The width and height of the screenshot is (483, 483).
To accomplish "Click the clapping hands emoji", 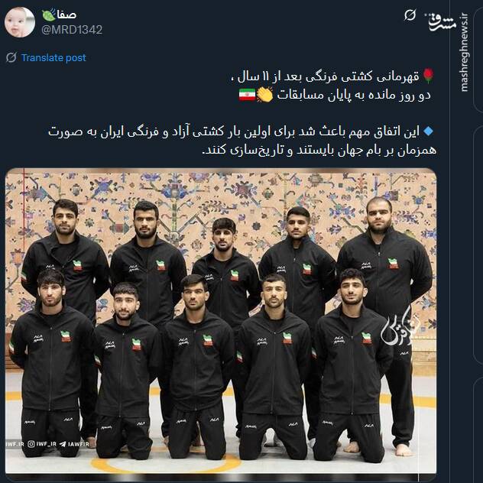I will (x=264, y=95).
